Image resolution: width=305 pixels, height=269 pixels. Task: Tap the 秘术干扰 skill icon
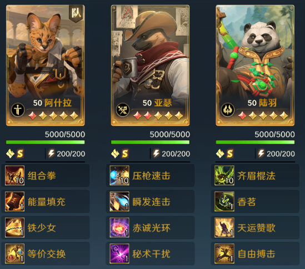tap(119, 253)
